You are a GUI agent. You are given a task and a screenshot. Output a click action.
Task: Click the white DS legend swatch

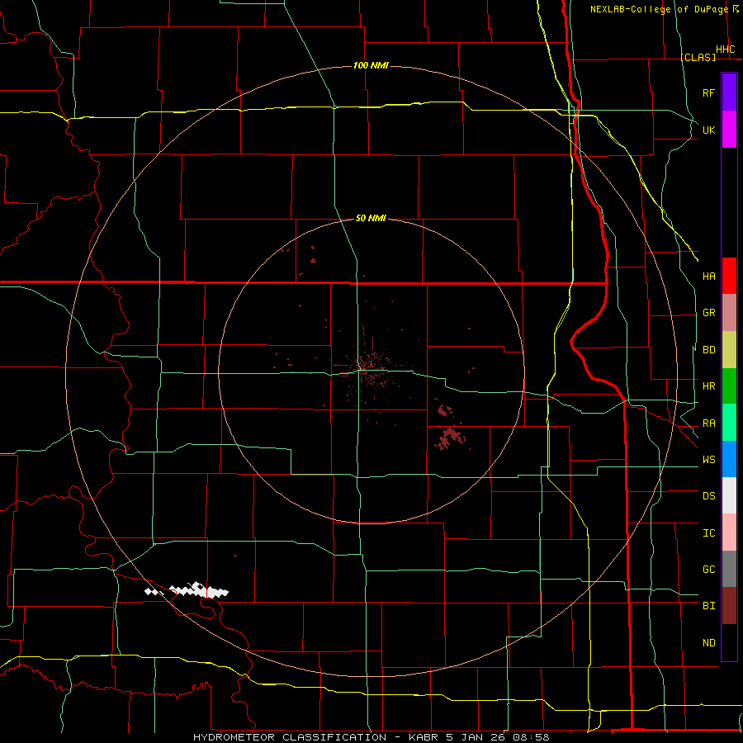729,495
